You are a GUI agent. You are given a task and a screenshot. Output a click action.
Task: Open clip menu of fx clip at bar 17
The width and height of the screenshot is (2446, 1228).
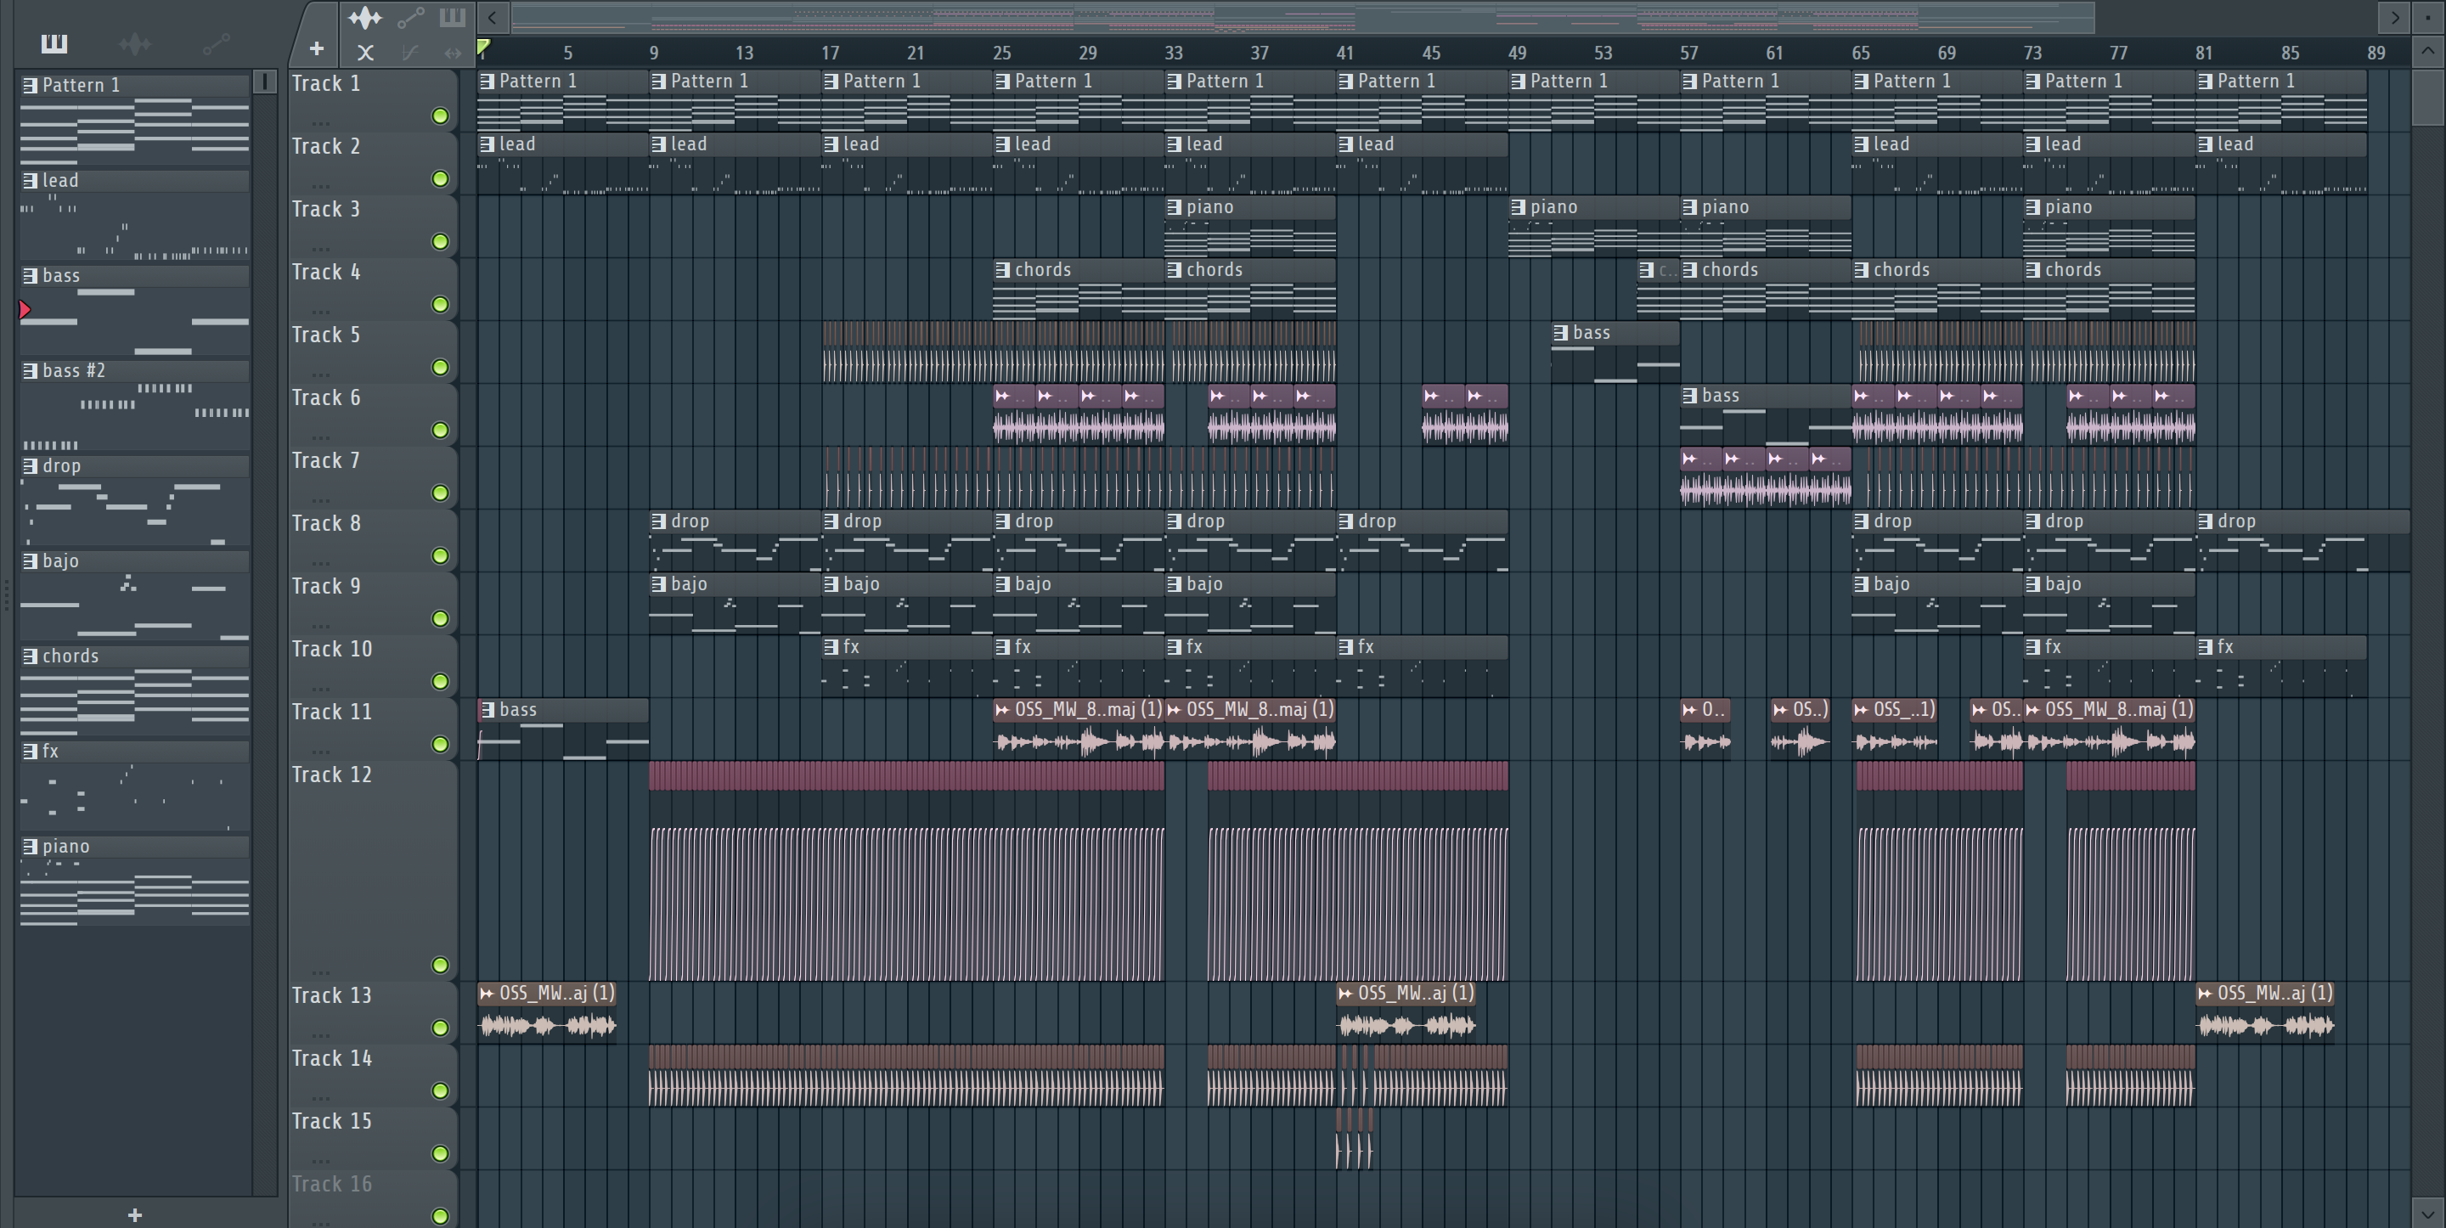[x=831, y=647]
